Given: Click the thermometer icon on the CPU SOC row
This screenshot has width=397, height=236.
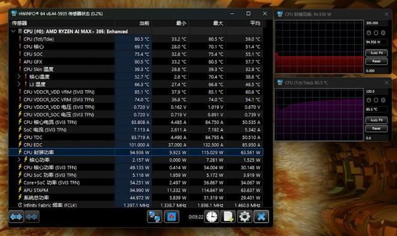Looking at the screenshot, I should tap(20, 54).
